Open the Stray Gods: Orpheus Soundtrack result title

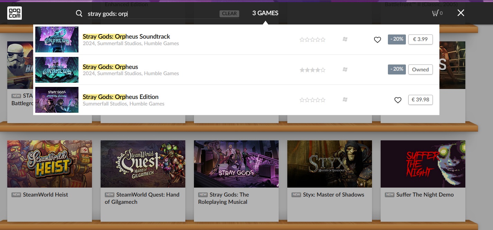click(127, 37)
